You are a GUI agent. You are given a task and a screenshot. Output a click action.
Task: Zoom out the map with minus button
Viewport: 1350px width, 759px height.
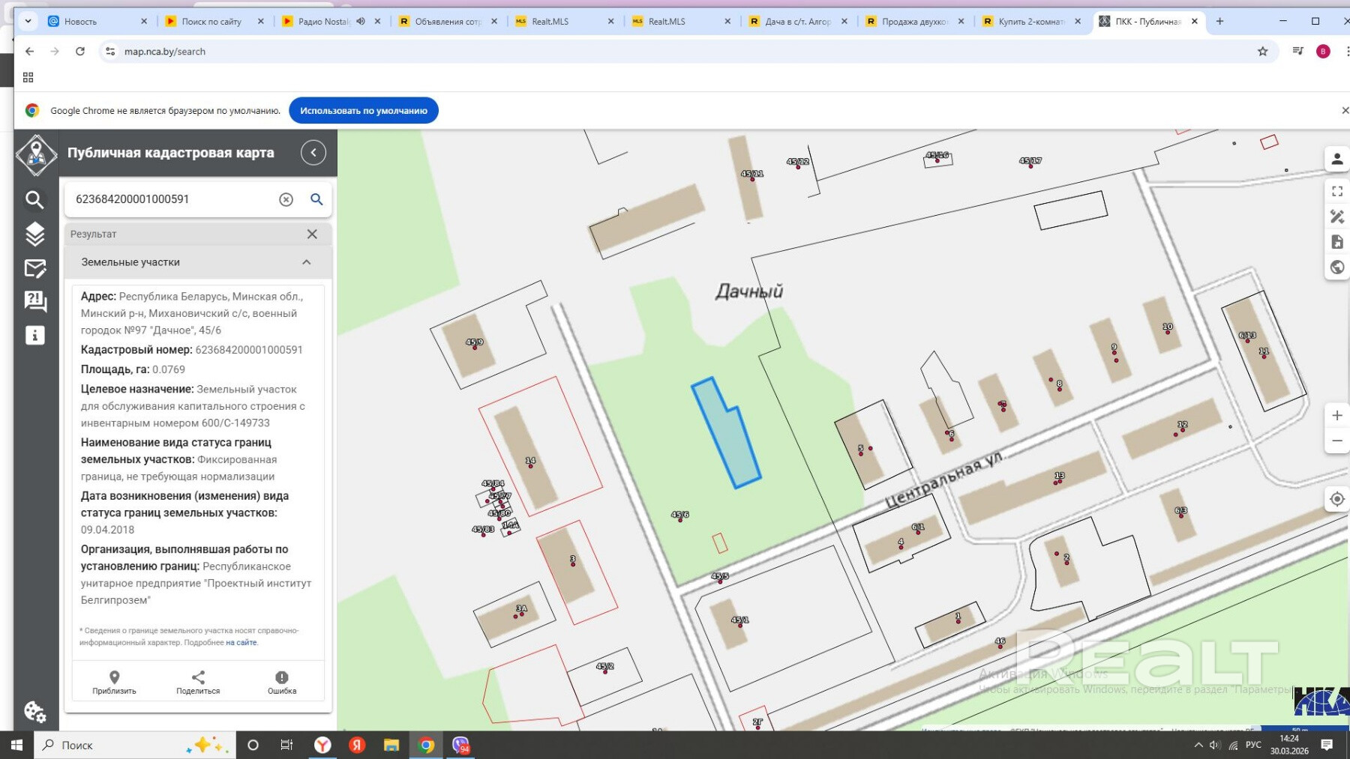(1336, 441)
